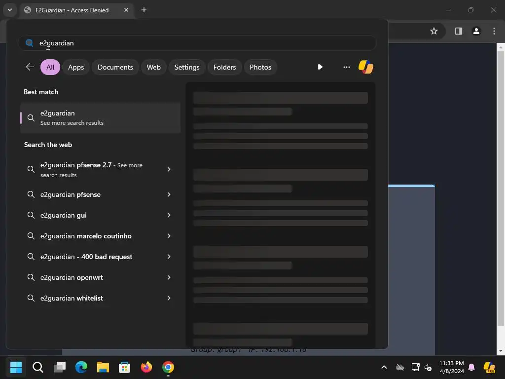The height and width of the screenshot is (379, 505).
Task: Select the All filter tab
Action: pyautogui.click(x=50, y=67)
